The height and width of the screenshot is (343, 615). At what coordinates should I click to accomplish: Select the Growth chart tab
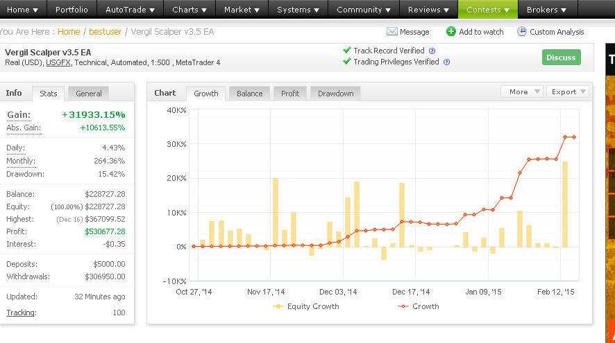pyautogui.click(x=206, y=93)
